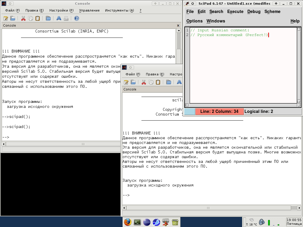Open Управление menu in back Console
The height and width of the screenshot is (227, 303).
(89, 10)
